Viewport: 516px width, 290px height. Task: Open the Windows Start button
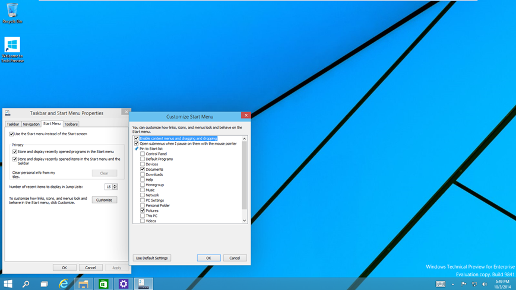8,283
